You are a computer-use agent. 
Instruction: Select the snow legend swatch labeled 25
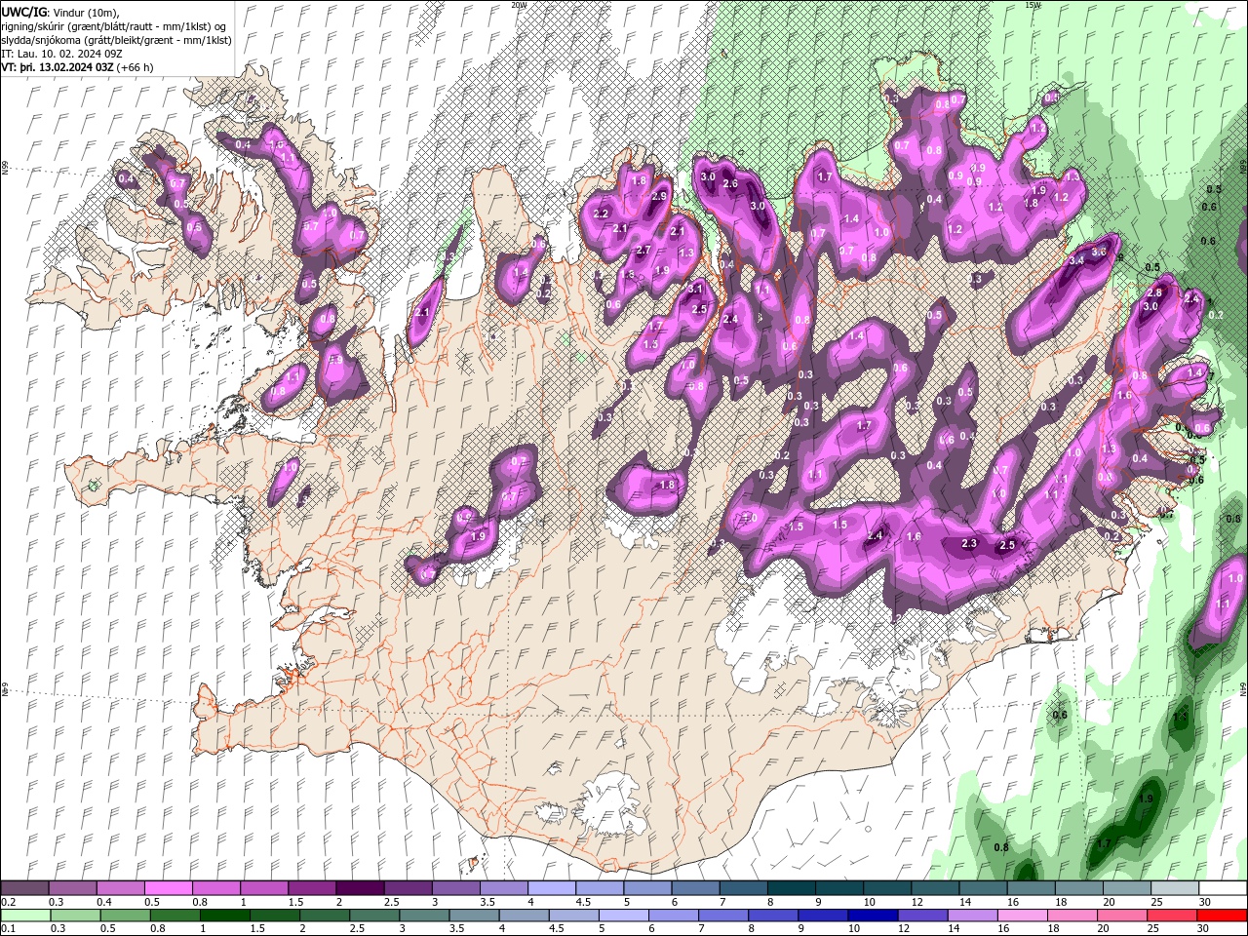pos(1175,888)
